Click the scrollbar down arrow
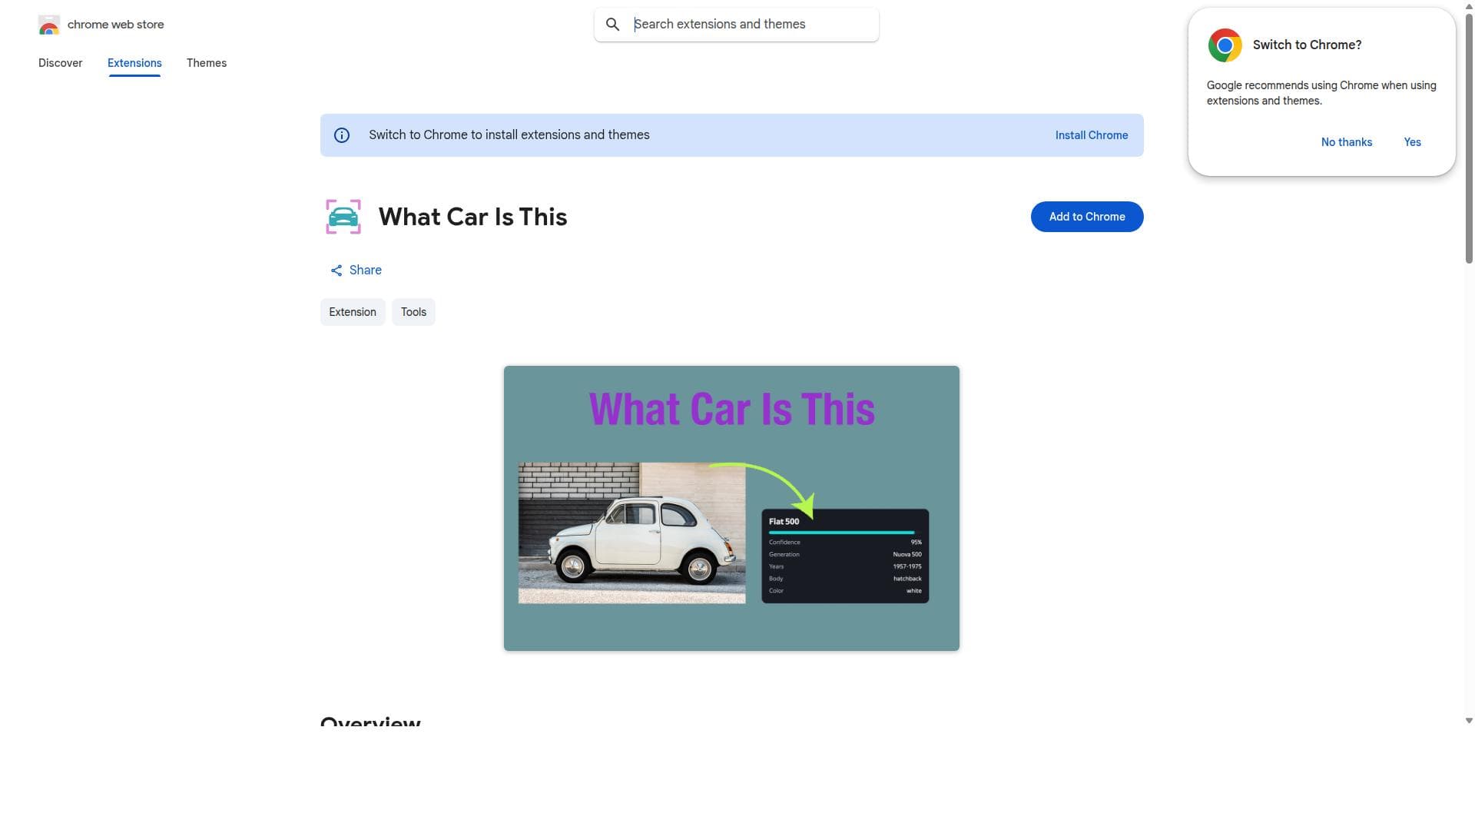This screenshot has width=1475, height=830. point(1469,721)
